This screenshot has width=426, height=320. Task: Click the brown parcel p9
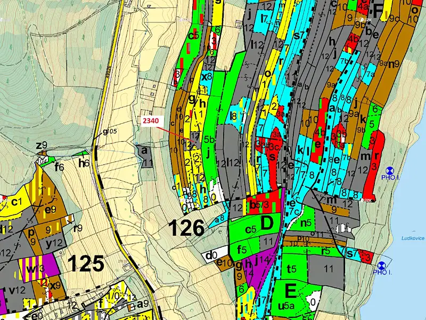[x=32, y=236]
